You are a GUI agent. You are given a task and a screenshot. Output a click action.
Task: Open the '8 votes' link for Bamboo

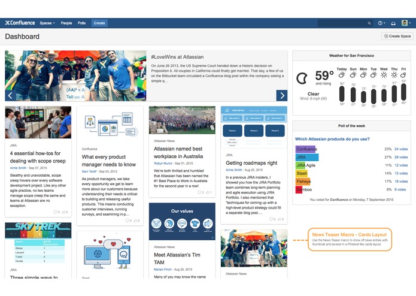point(400,189)
